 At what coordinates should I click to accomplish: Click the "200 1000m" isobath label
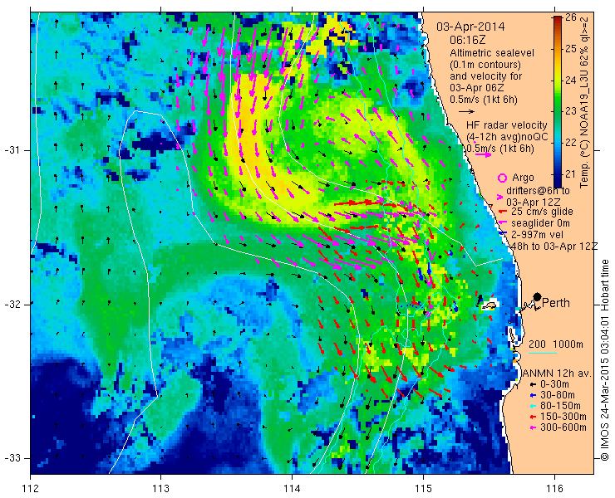click(556, 344)
